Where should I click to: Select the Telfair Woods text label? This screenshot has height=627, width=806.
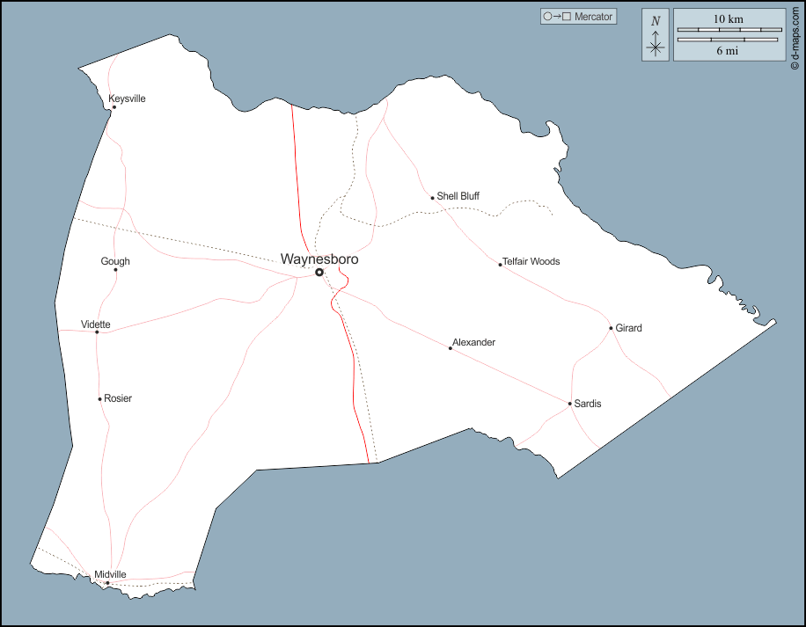pos(531,261)
